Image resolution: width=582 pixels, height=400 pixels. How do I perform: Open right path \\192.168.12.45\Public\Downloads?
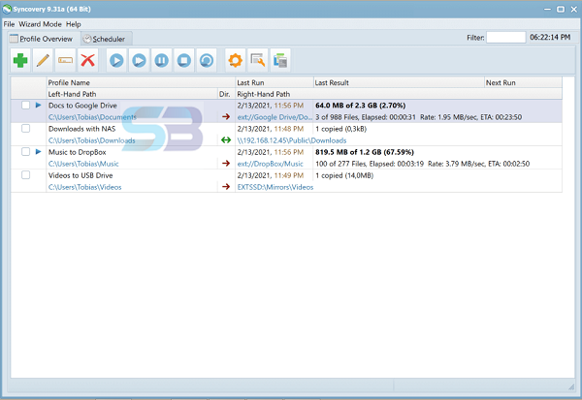pyautogui.click(x=292, y=140)
